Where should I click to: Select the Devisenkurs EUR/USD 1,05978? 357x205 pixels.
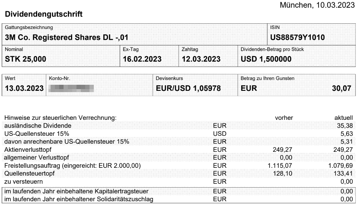[188, 88]
